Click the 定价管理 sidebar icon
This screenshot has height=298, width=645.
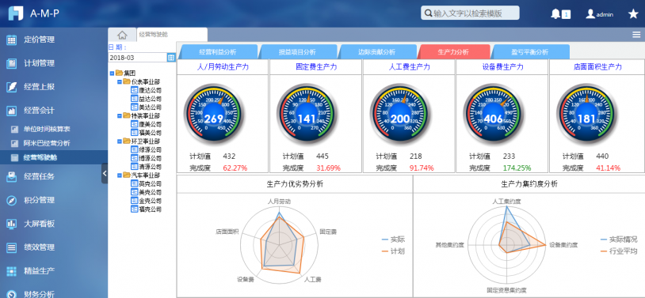point(12,40)
